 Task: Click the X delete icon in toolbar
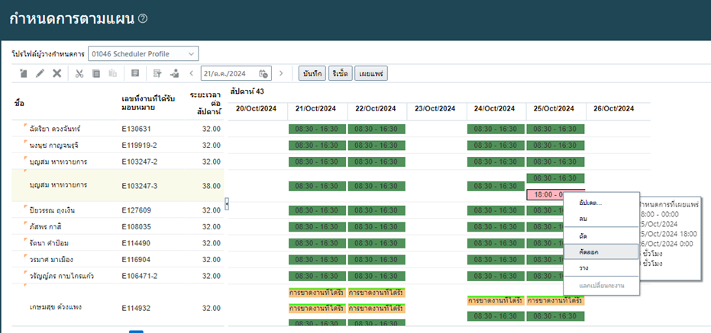pos(57,73)
